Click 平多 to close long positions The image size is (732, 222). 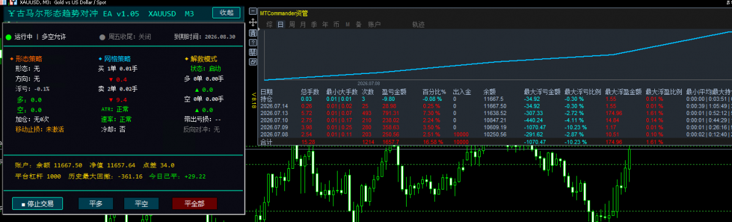point(95,204)
